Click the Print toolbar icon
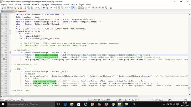 21,8
